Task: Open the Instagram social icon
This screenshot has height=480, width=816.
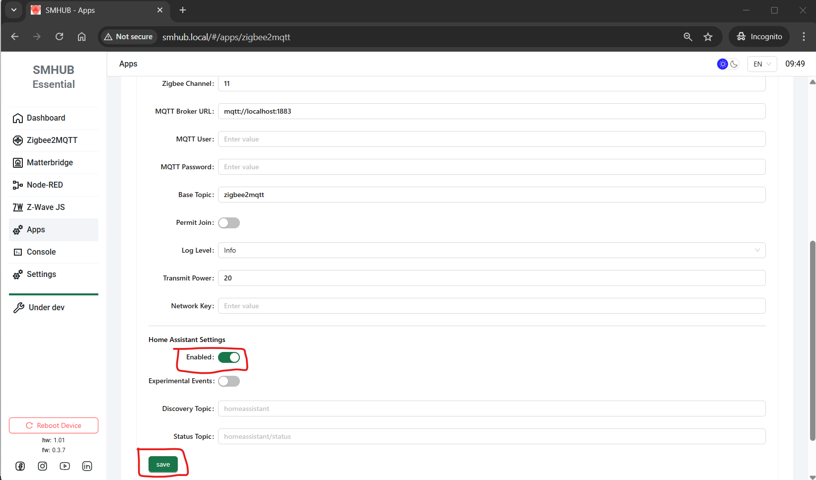Action: pos(43,466)
